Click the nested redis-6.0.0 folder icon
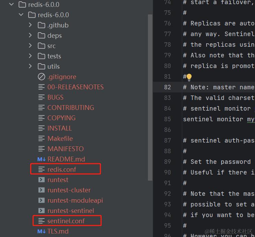 point(32,15)
